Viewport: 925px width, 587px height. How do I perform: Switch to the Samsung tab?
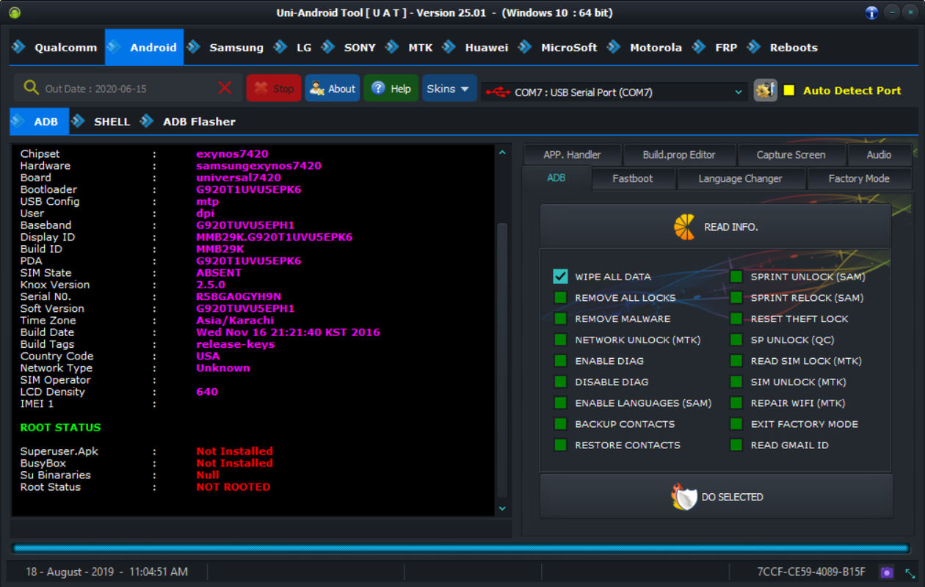tap(236, 48)
